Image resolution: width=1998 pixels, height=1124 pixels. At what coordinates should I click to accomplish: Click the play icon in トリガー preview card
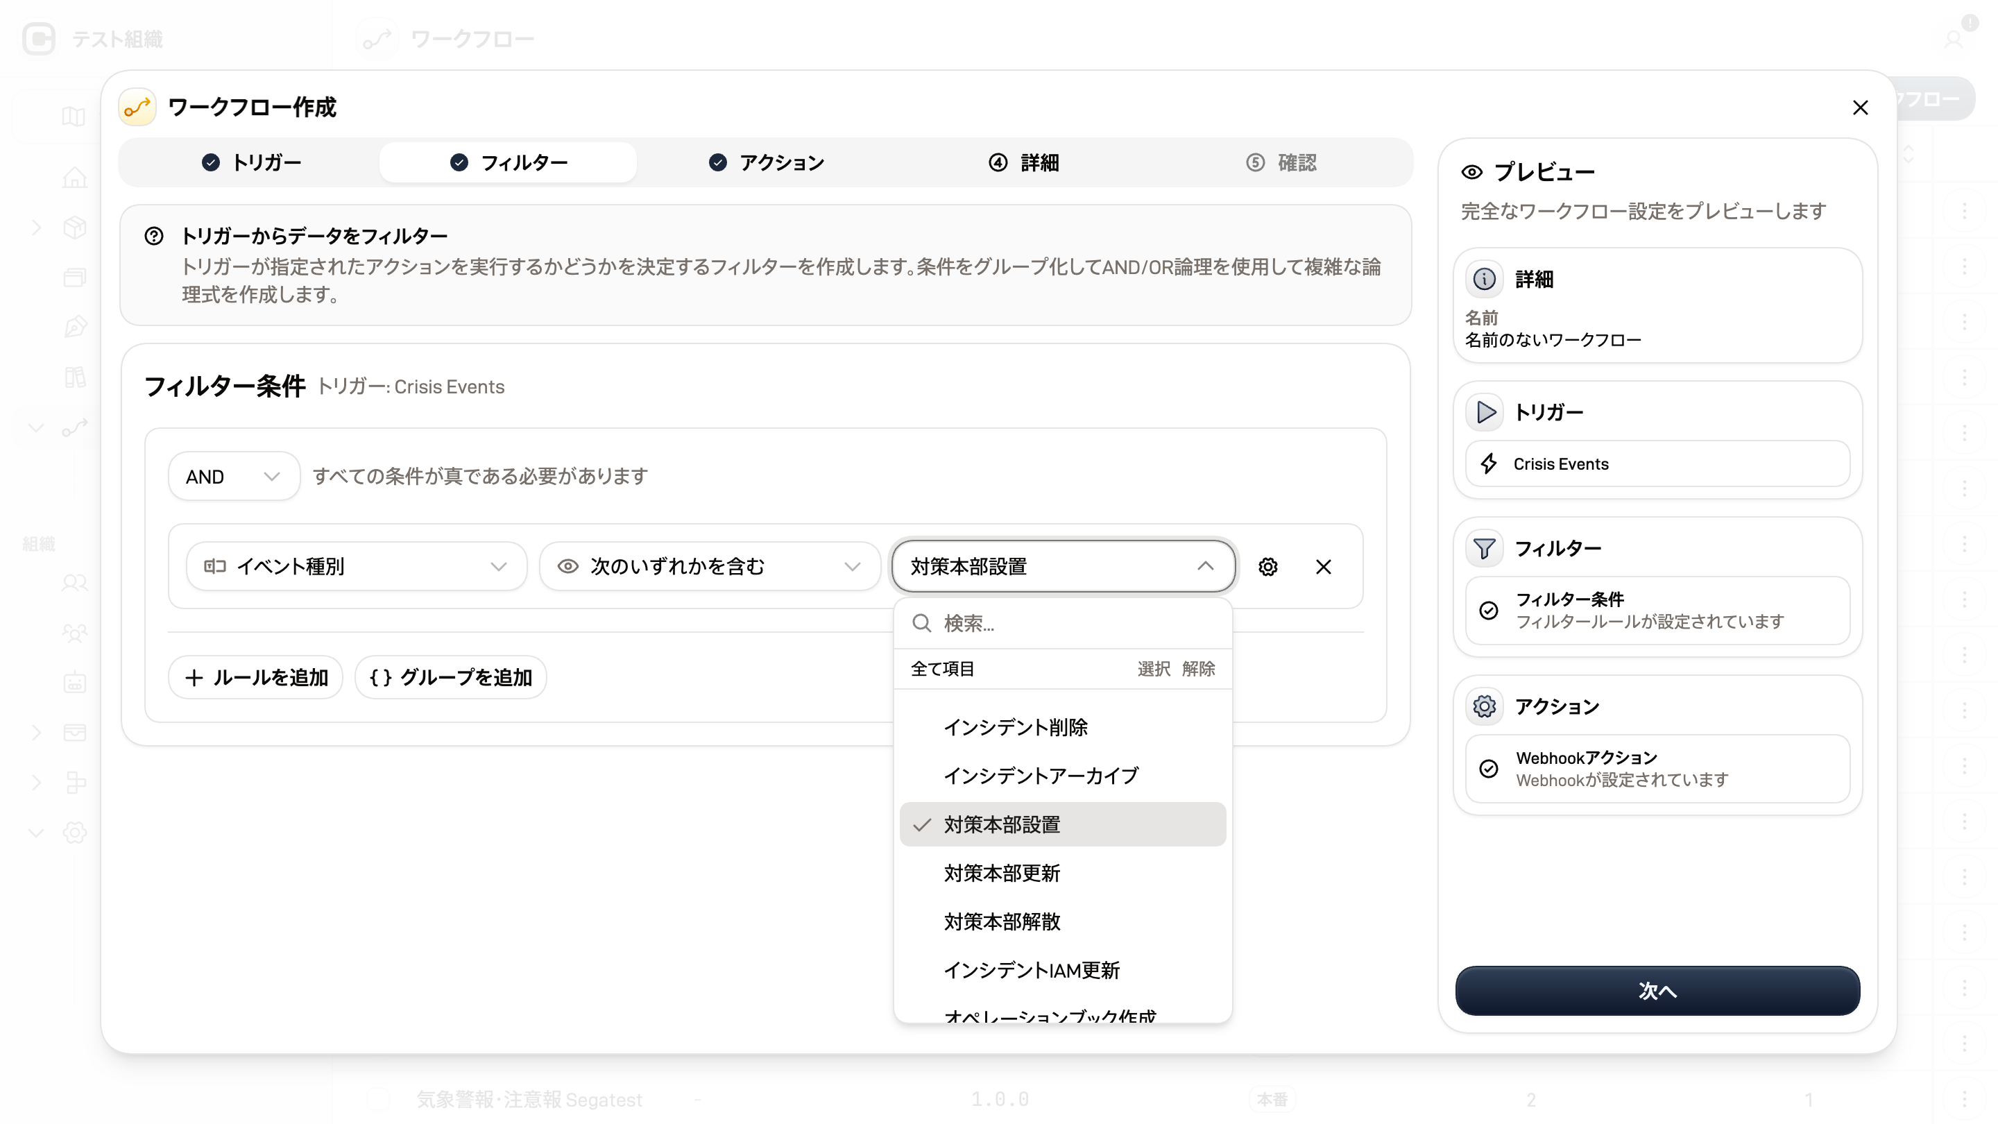(1484, 412)
